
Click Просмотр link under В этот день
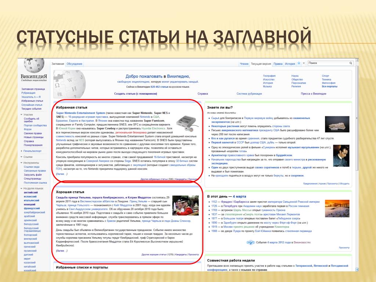click(x=344, y=247)
